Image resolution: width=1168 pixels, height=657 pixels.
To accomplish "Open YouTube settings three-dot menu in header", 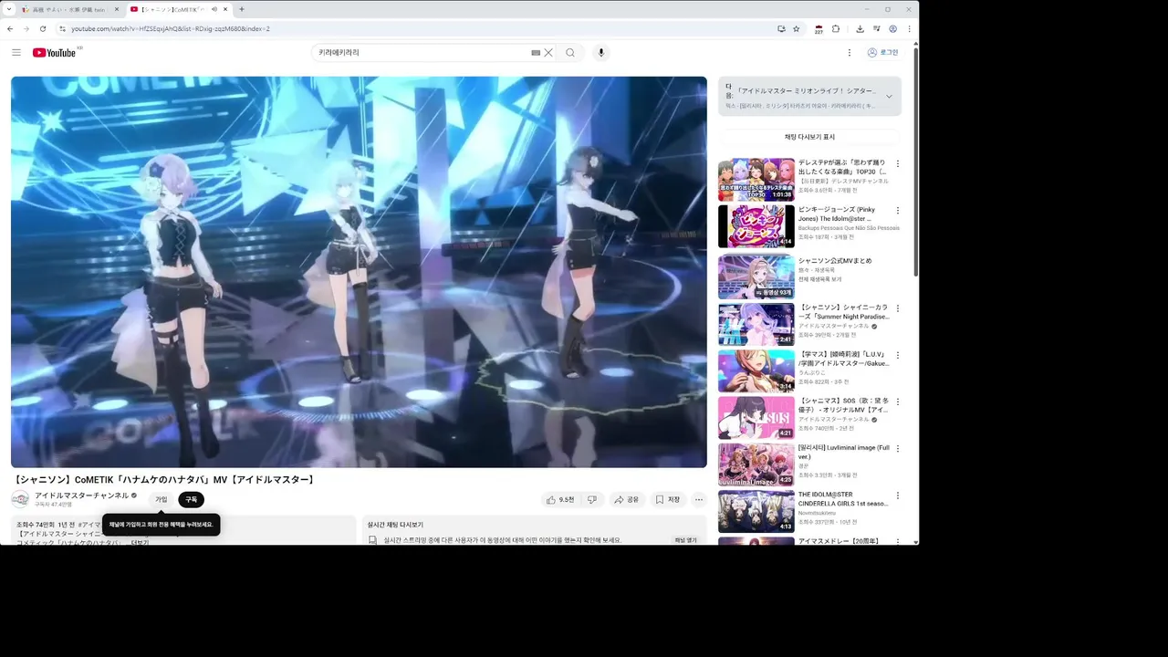I will tap(850, 53).
